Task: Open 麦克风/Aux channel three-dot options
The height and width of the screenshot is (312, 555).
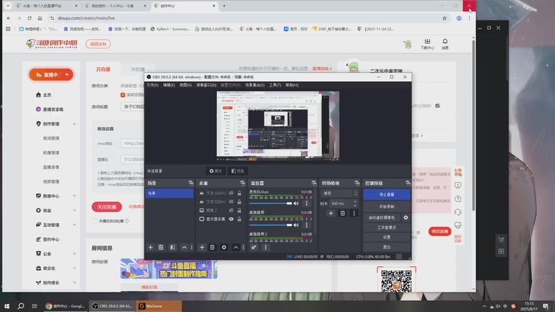Action: click(x=307, y=203)
